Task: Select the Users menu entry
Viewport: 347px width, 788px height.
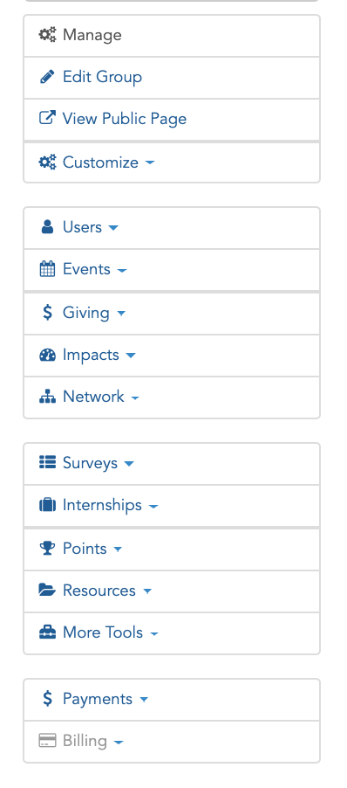Action: coord(172,228)
